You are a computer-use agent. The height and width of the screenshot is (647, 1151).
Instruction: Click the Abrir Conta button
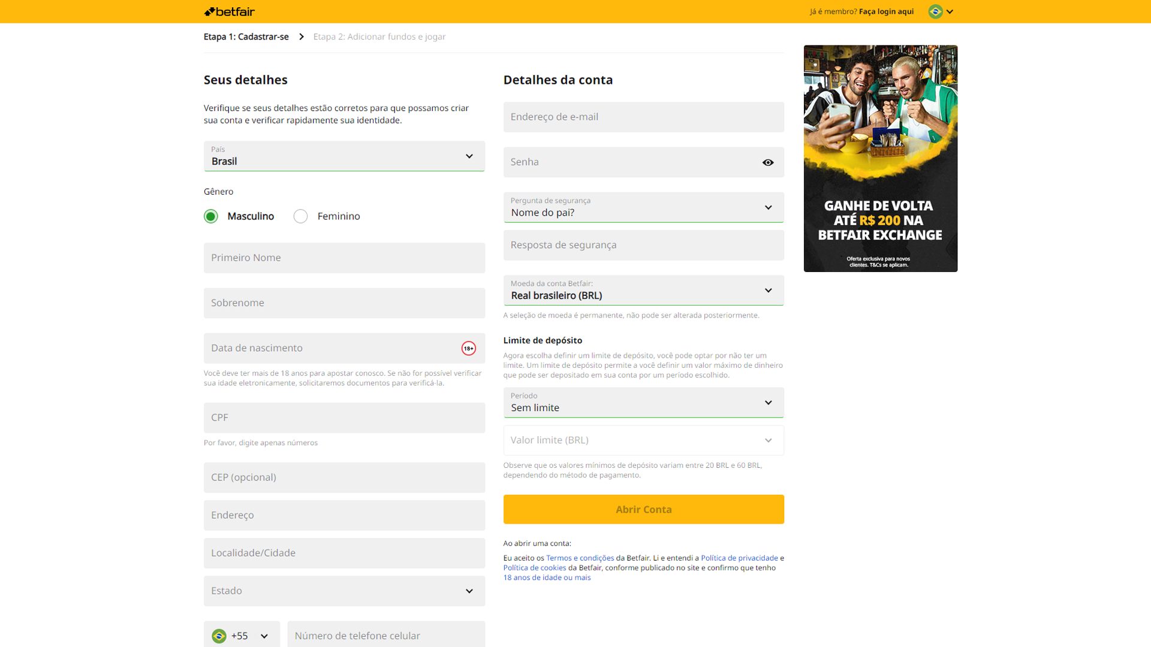point(643,509)
